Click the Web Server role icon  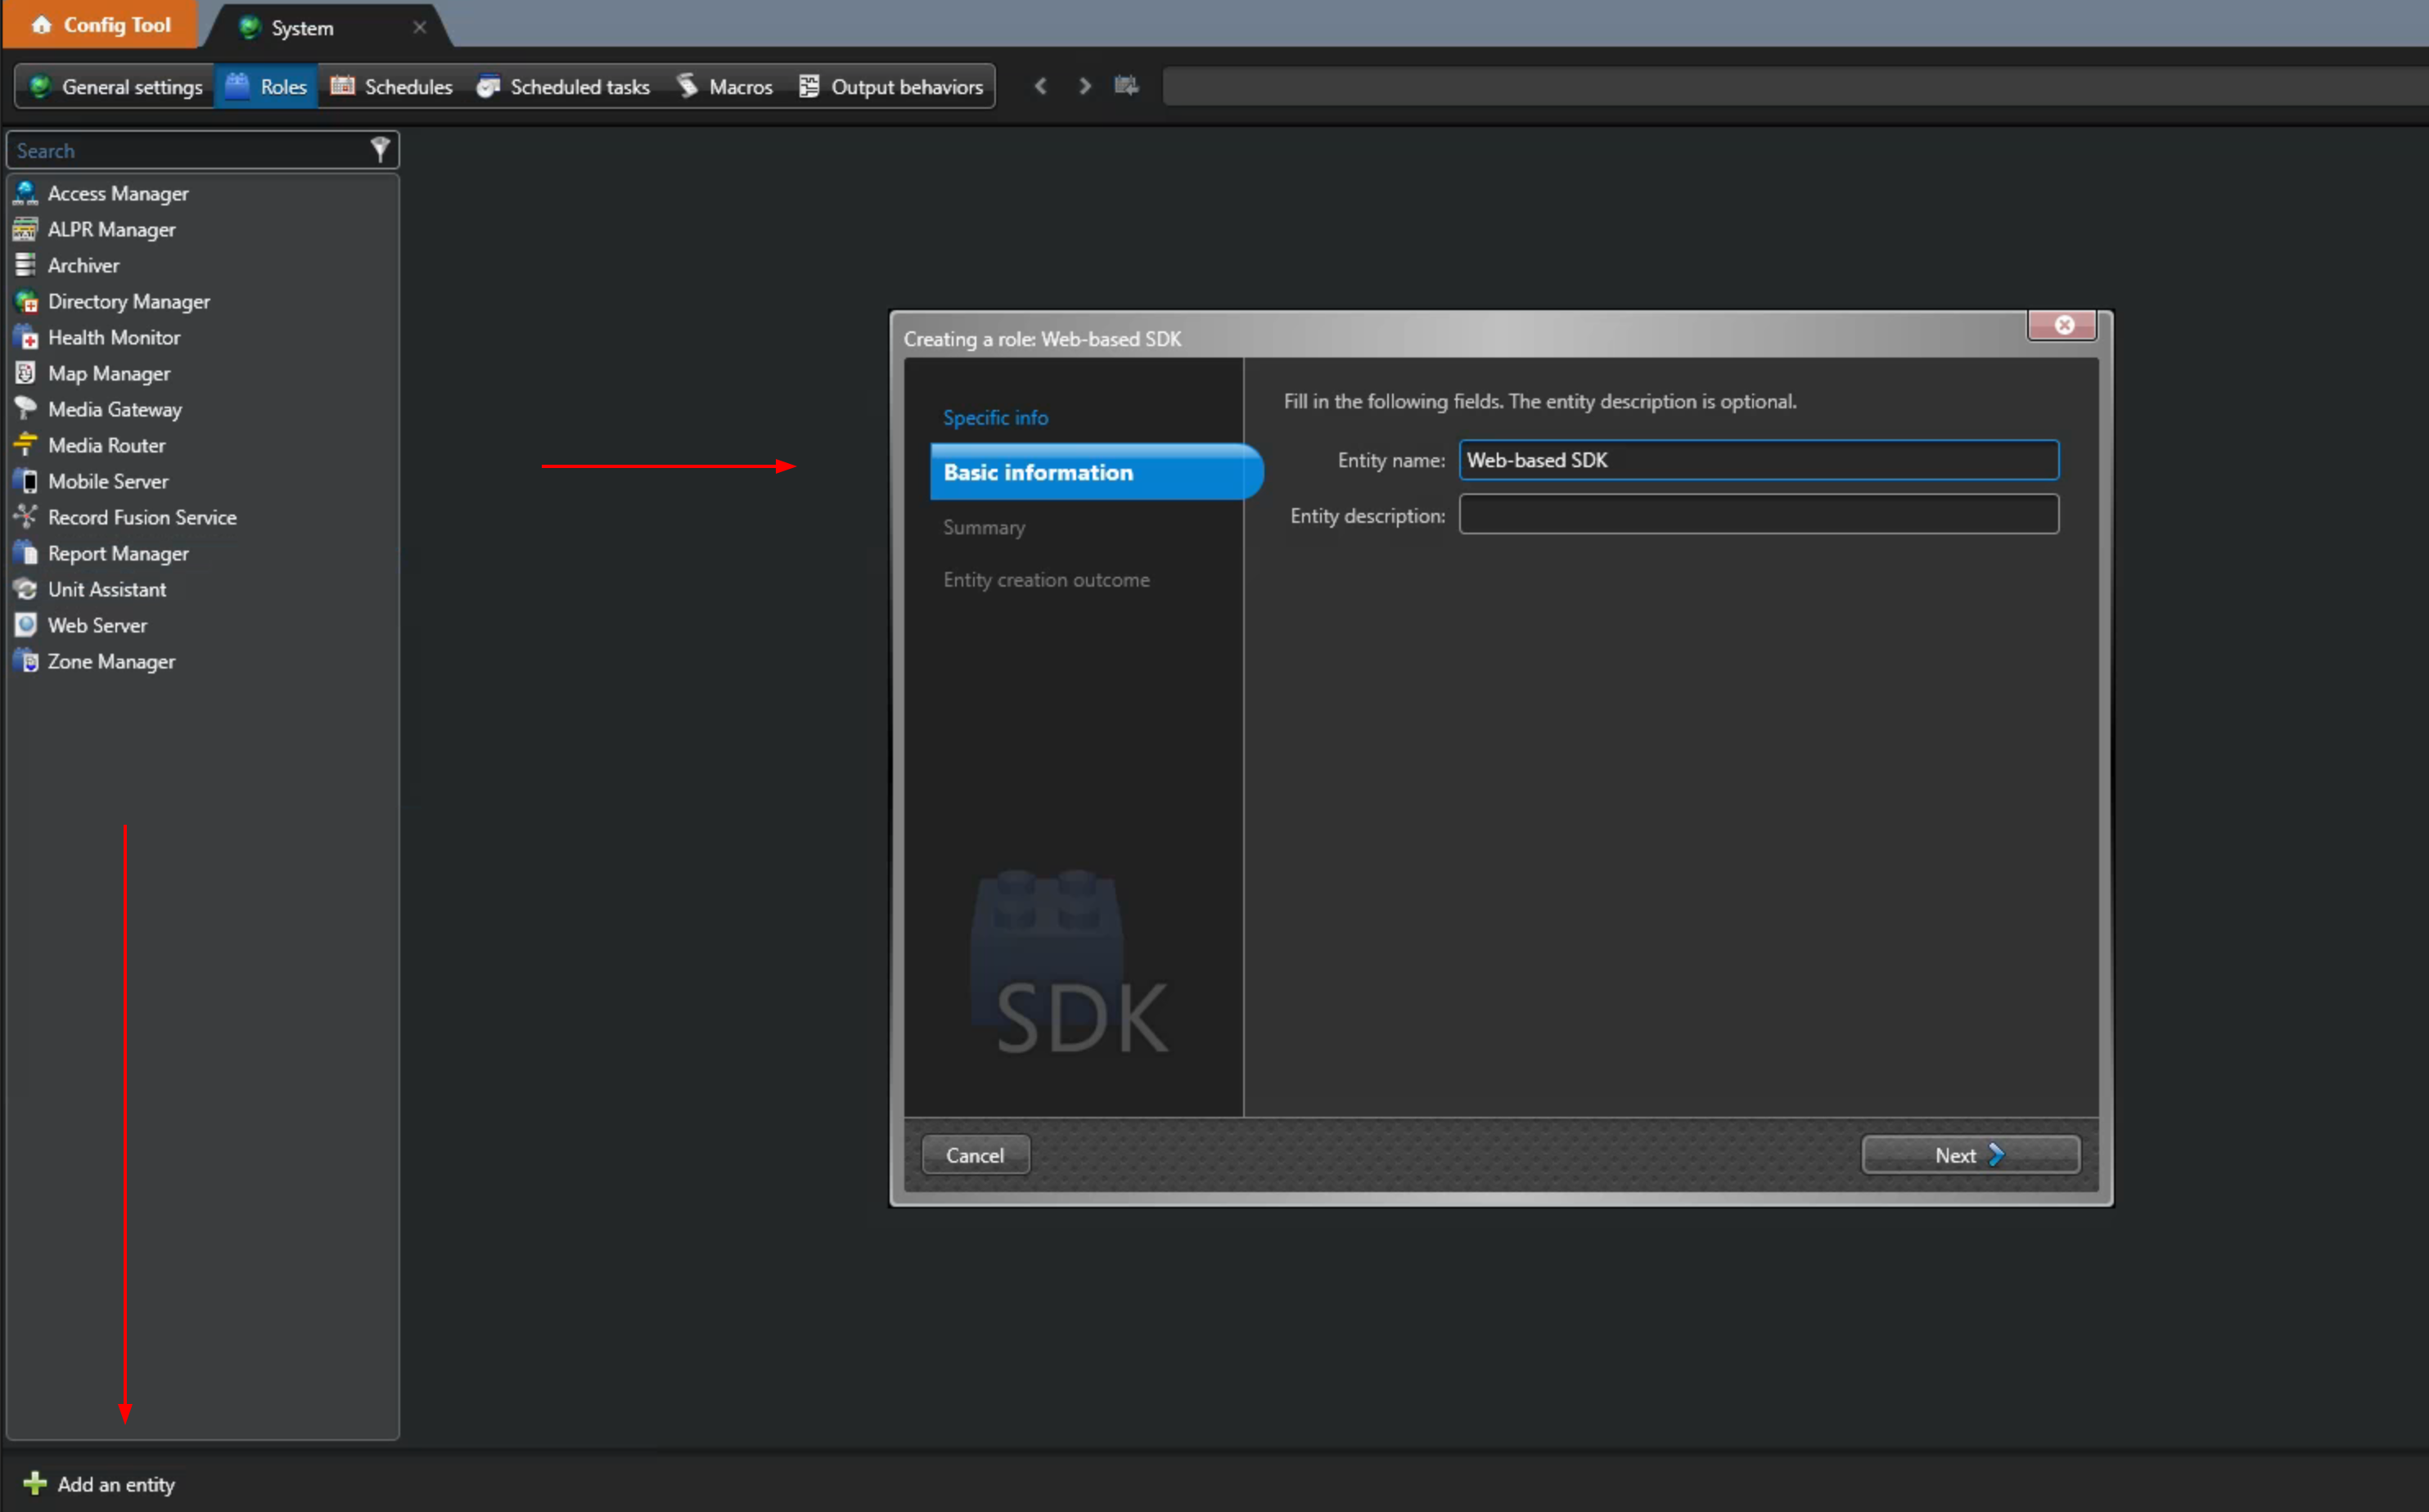pyautogui.click(x=26, y=625)
